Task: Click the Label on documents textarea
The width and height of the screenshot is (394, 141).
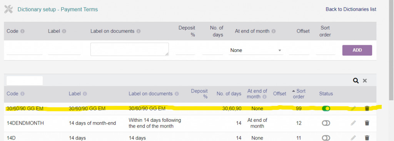Action: pyautogui.click(x=130, y=49)
